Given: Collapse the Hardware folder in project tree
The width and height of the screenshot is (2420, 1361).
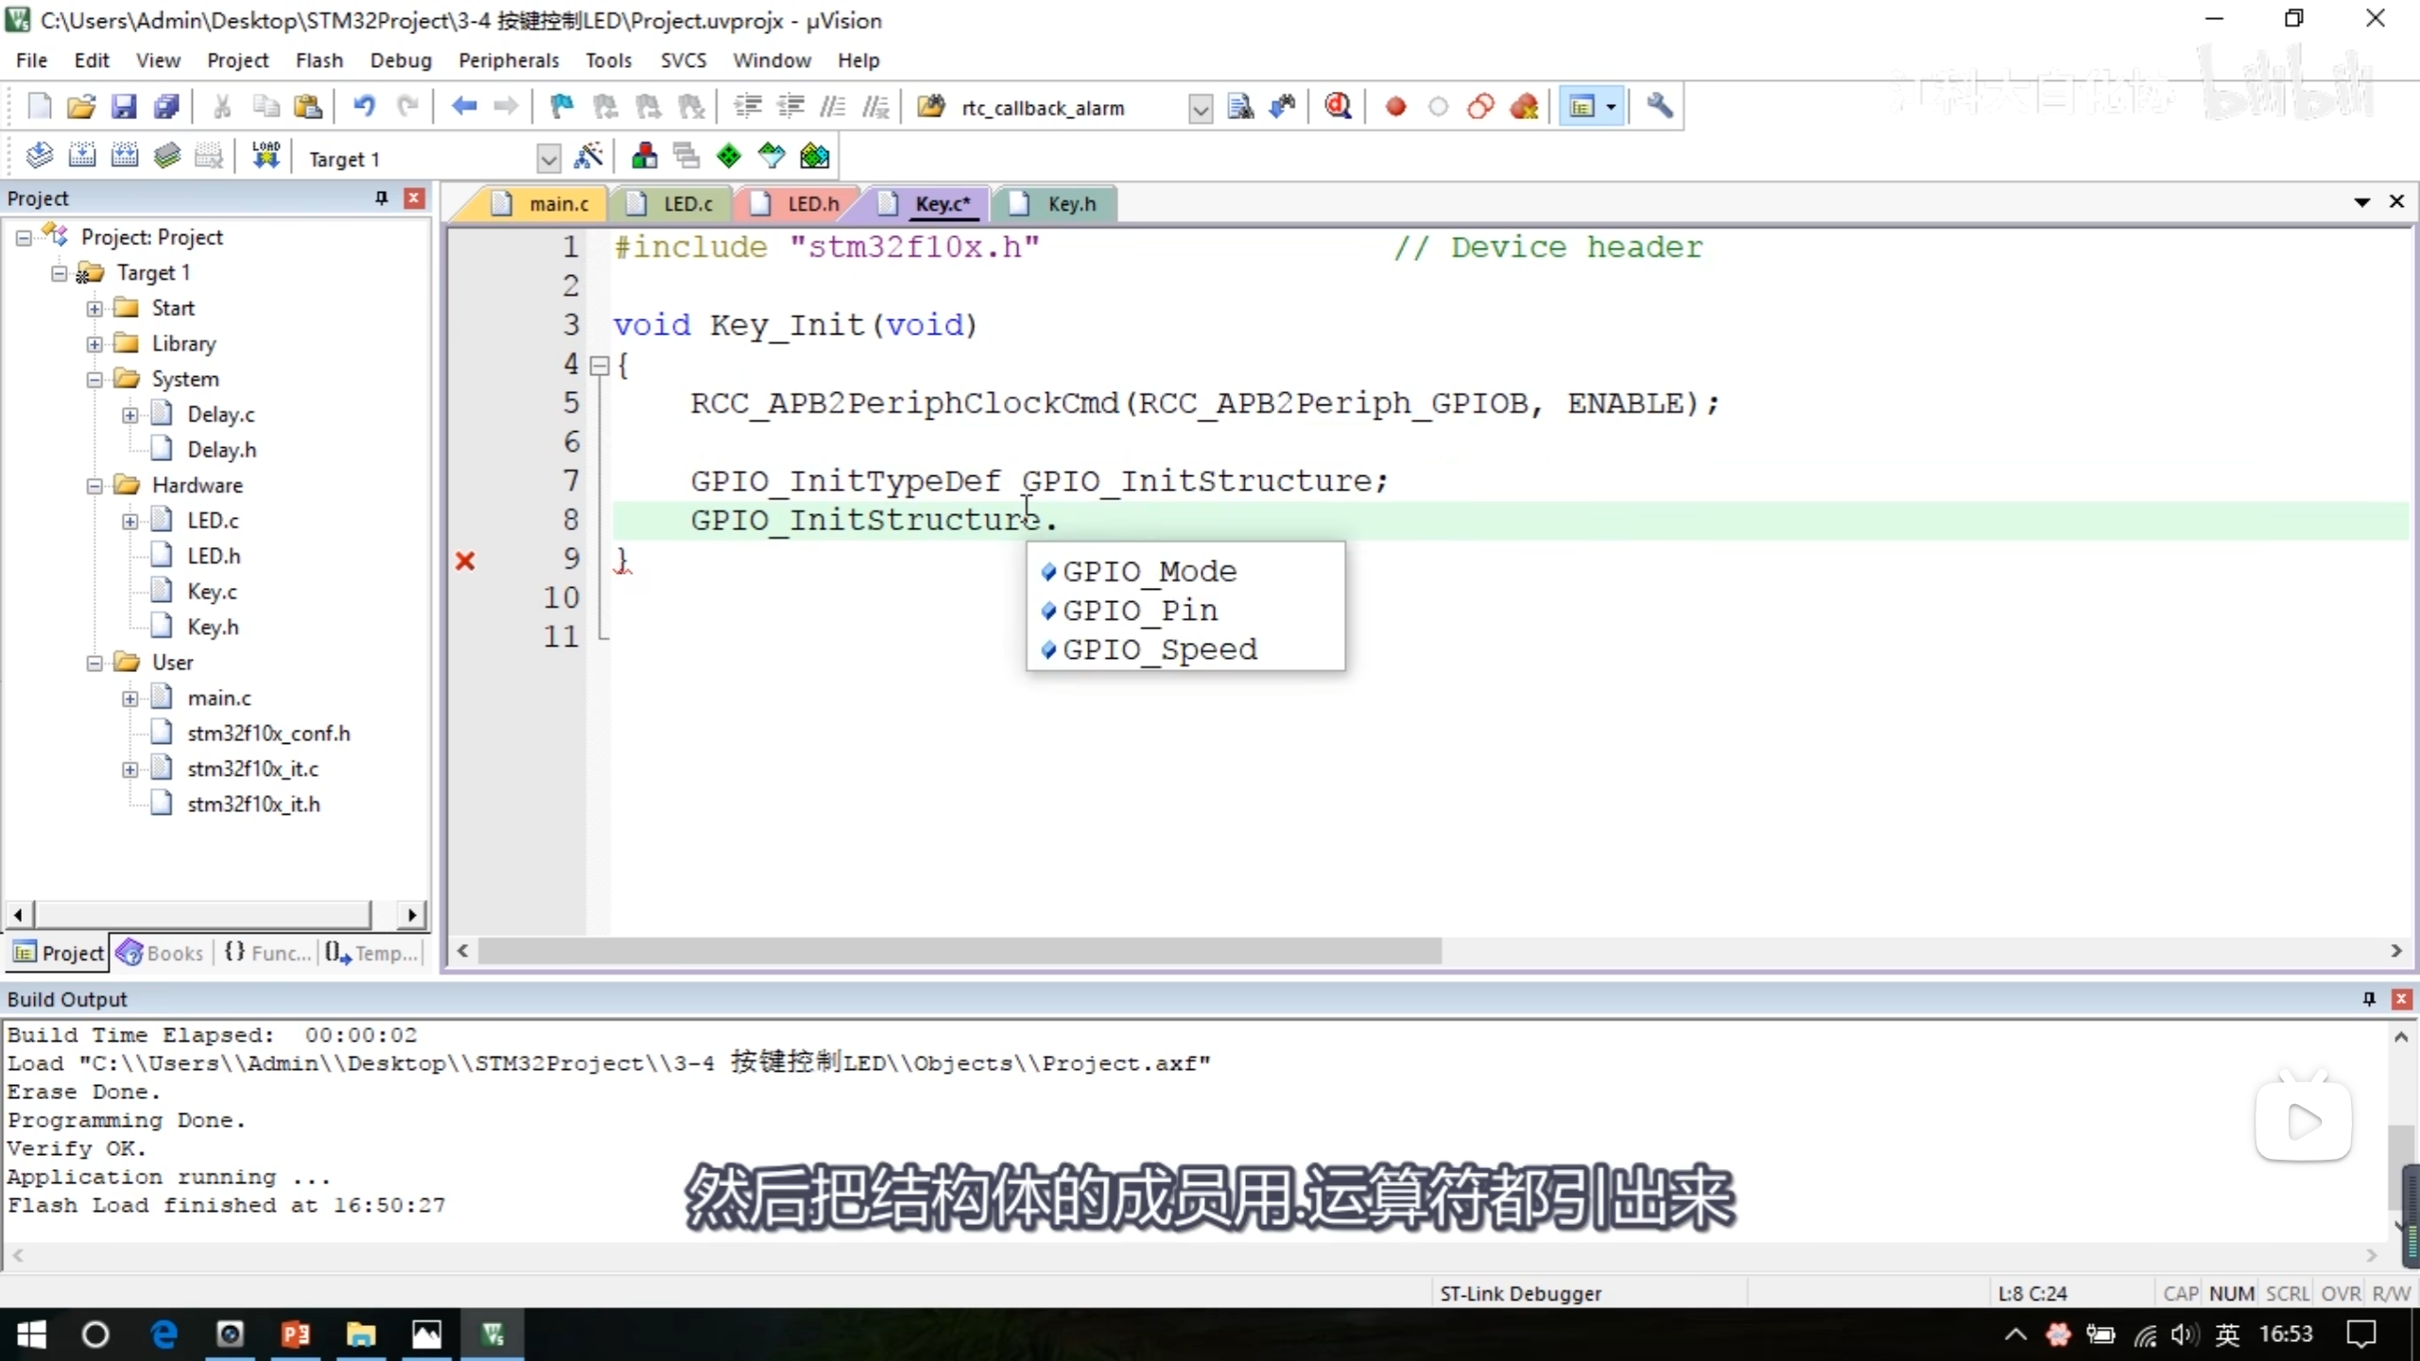Looking at the screenshot, I should pyautogui.click(x=95, y=486).
